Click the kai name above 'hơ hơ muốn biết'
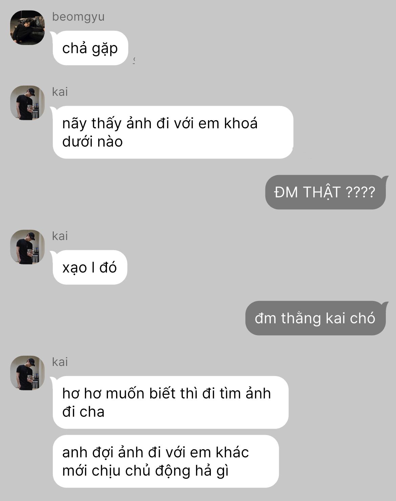The width and height of the screenshot is (396, 501). pyautogui.click(x=60, y=362)
